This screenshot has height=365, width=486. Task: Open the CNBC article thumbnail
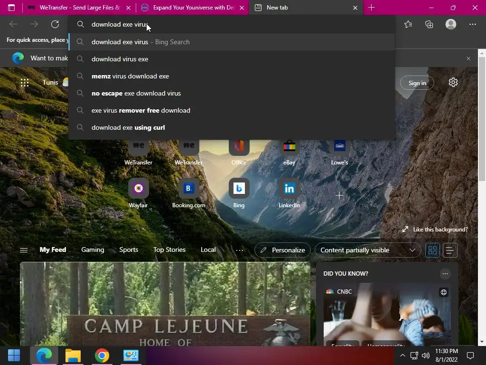pos(387,314)
